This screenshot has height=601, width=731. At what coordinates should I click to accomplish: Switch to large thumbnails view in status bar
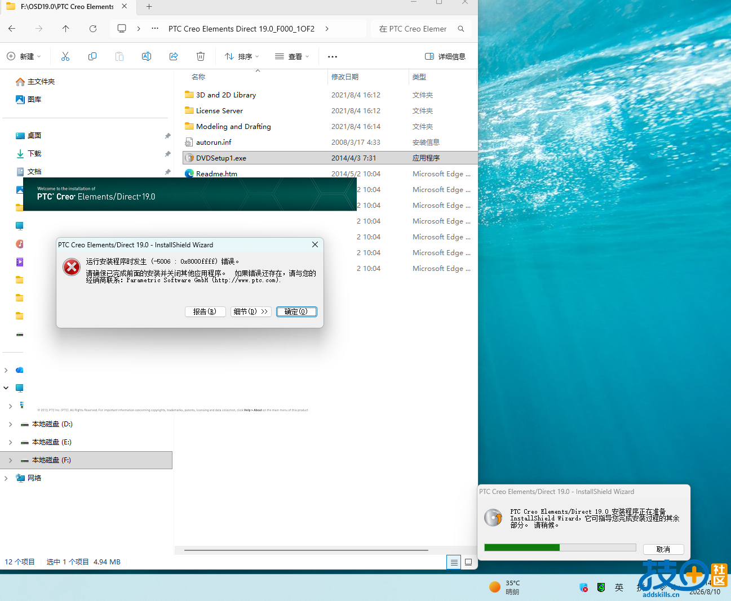[468, 562]
